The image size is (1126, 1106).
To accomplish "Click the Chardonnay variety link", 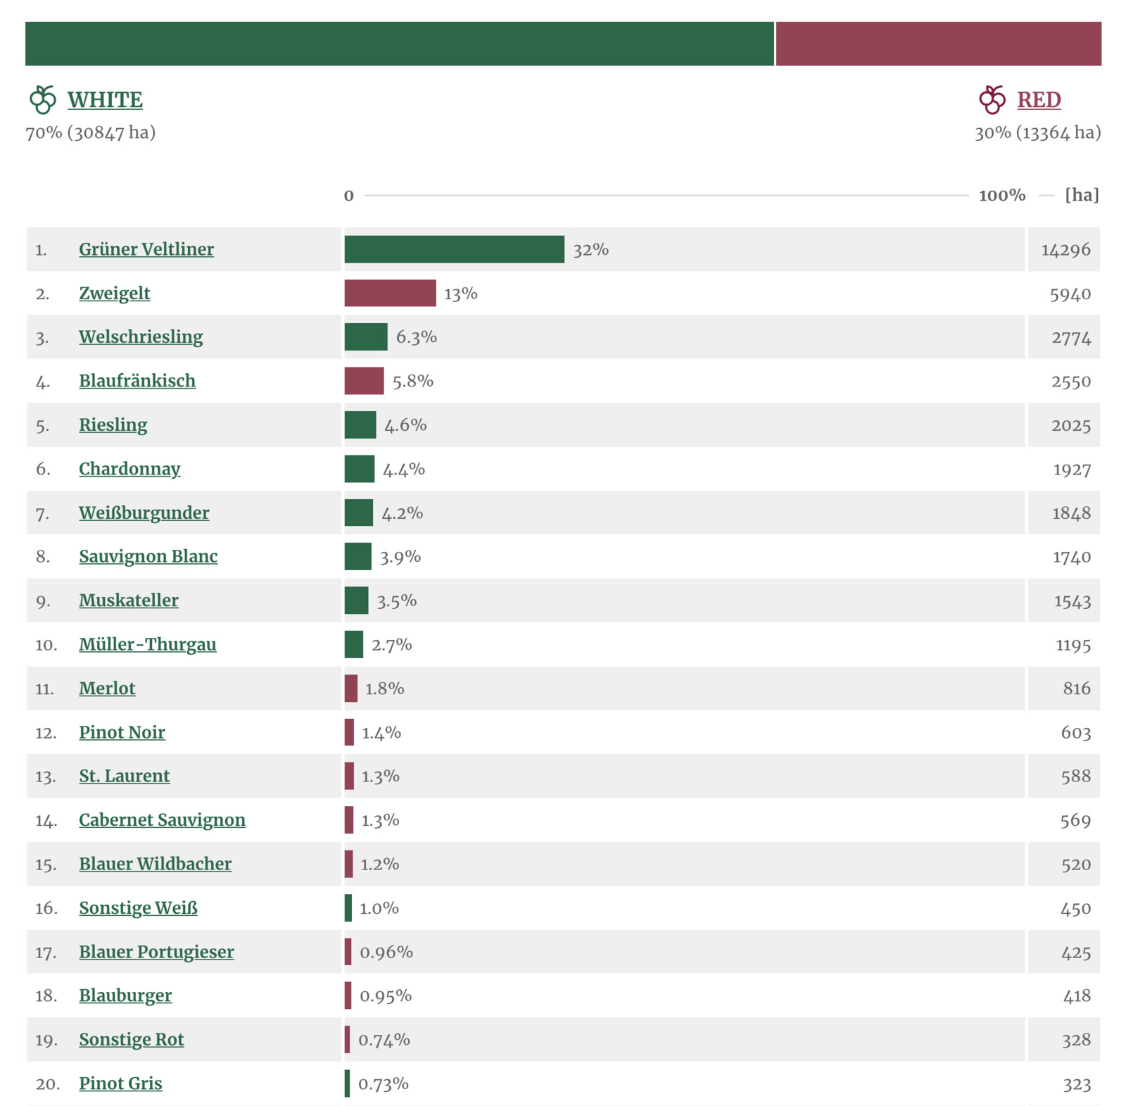I will (129, 469).
